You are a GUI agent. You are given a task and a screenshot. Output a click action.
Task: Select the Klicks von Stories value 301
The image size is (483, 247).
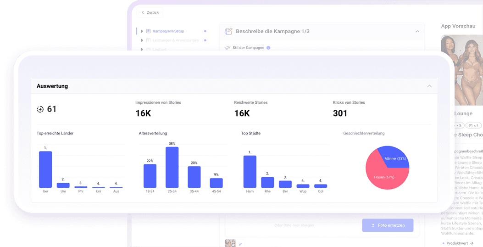coord(340,113)
